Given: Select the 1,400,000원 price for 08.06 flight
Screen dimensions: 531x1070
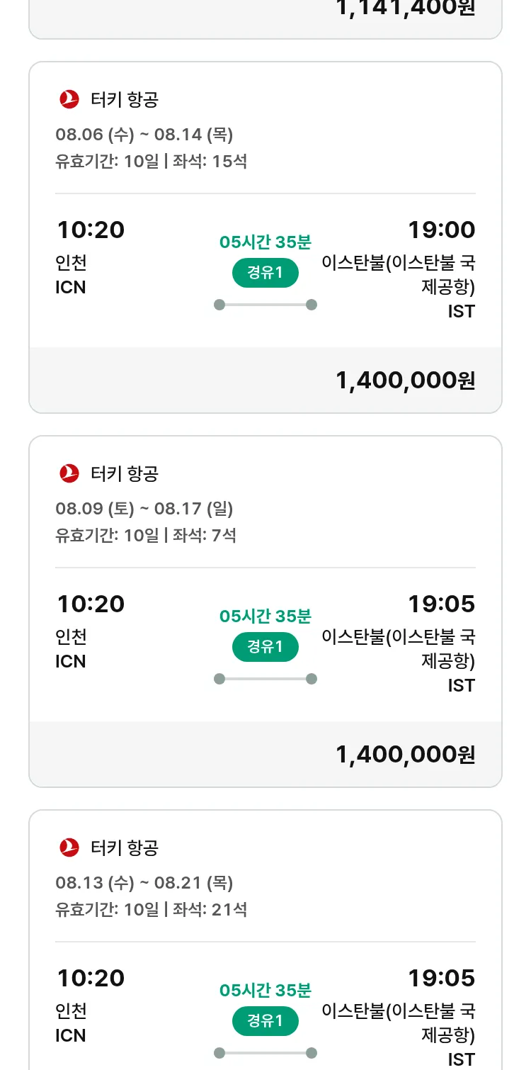Looking at the screenshot, I should 405,381.
